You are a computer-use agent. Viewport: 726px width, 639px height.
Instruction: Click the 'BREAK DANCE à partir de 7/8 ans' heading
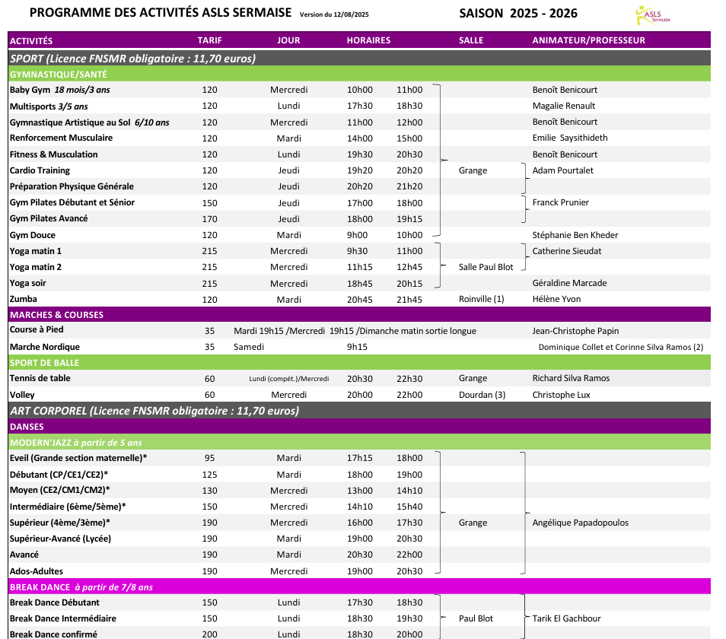(x=81, y=587)
